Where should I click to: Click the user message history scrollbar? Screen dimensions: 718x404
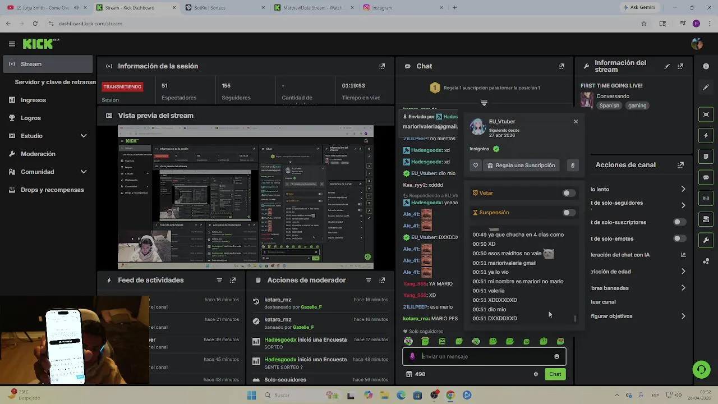575,319
